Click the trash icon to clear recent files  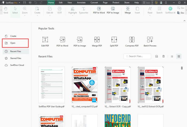tap(163, 56)
